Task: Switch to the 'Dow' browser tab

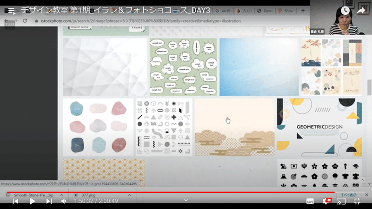Action: (265, 11)
